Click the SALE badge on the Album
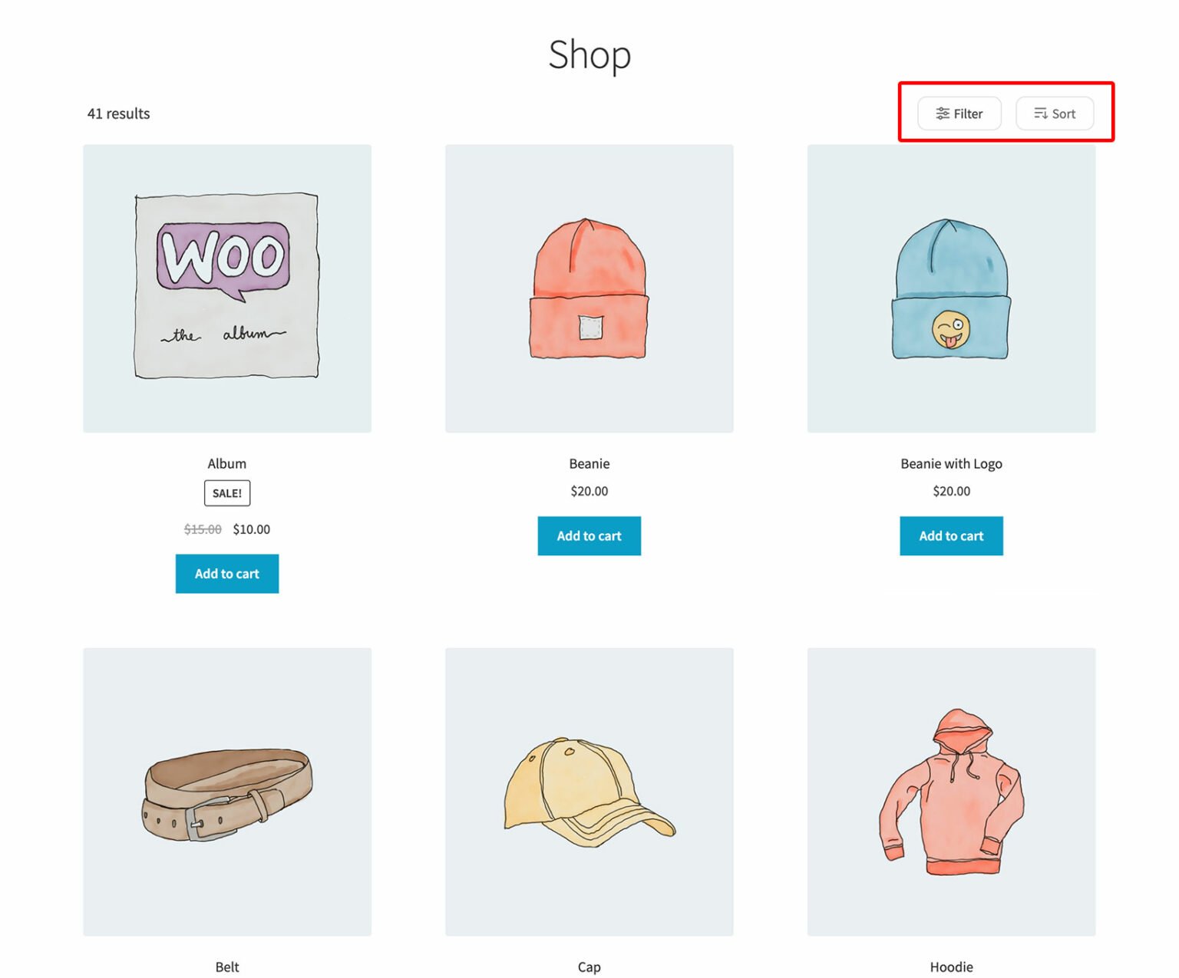Screen dimensions: 1179x978 (226, 492)
